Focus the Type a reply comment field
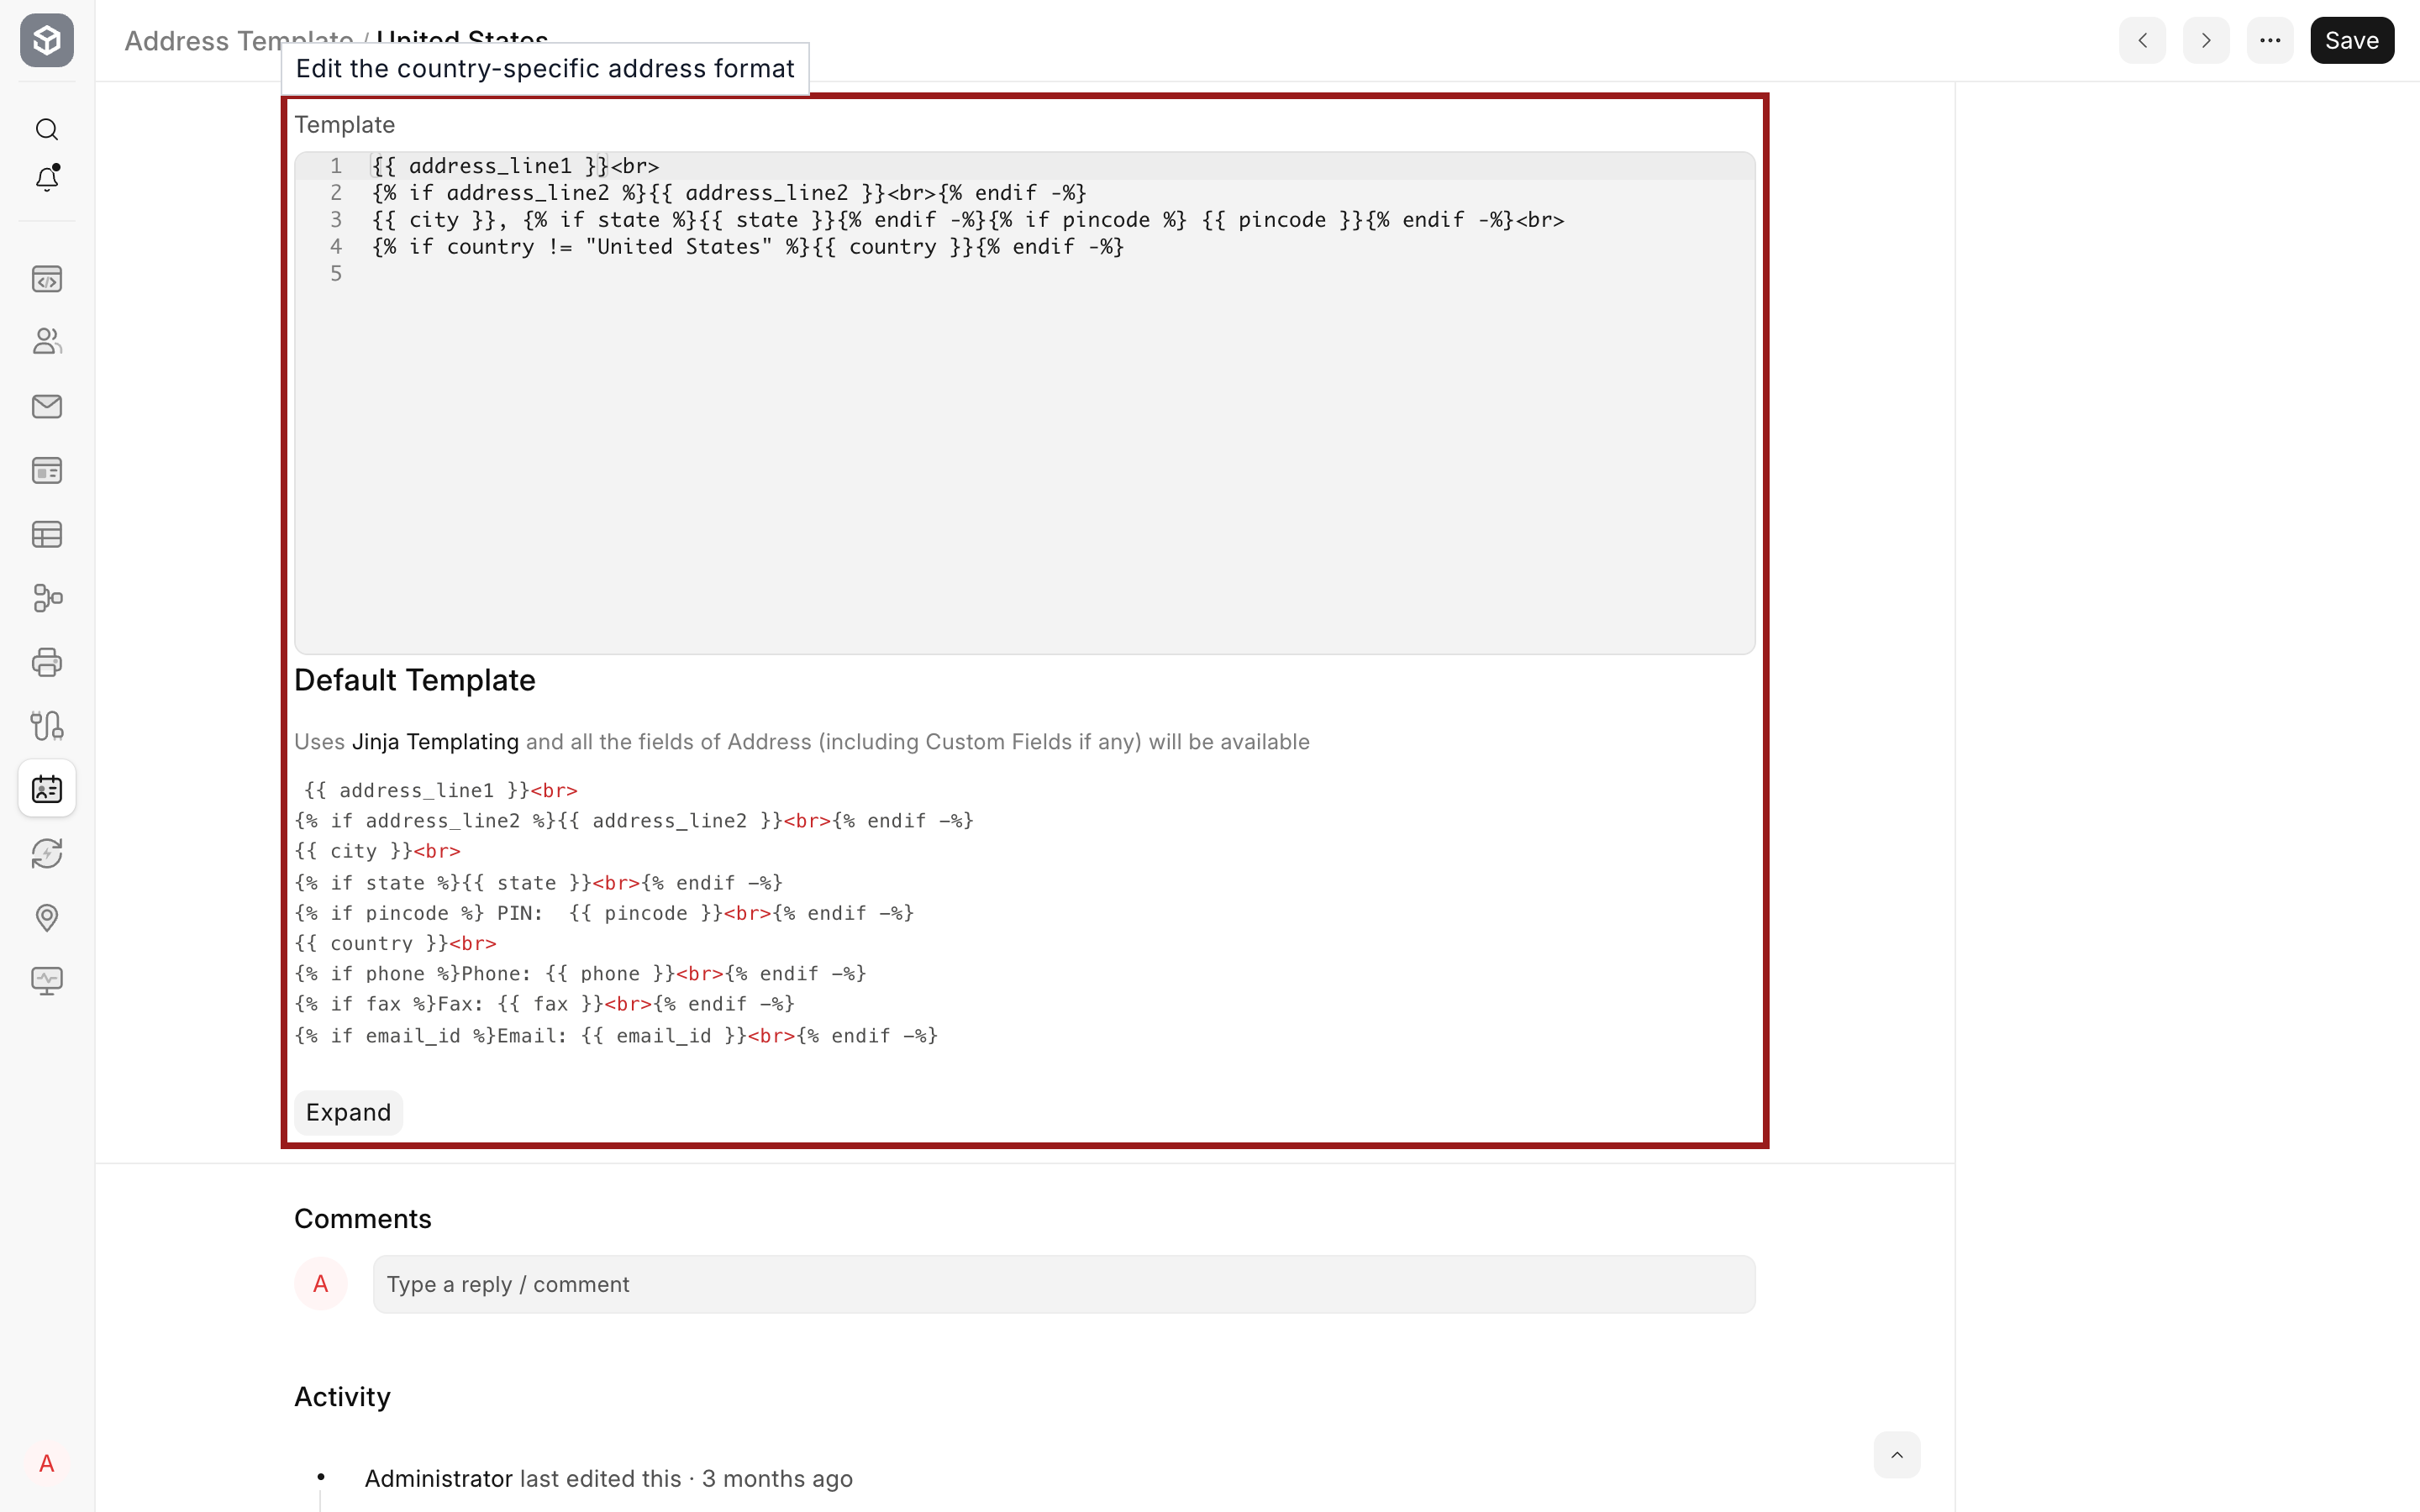 click(1064, 1284)
